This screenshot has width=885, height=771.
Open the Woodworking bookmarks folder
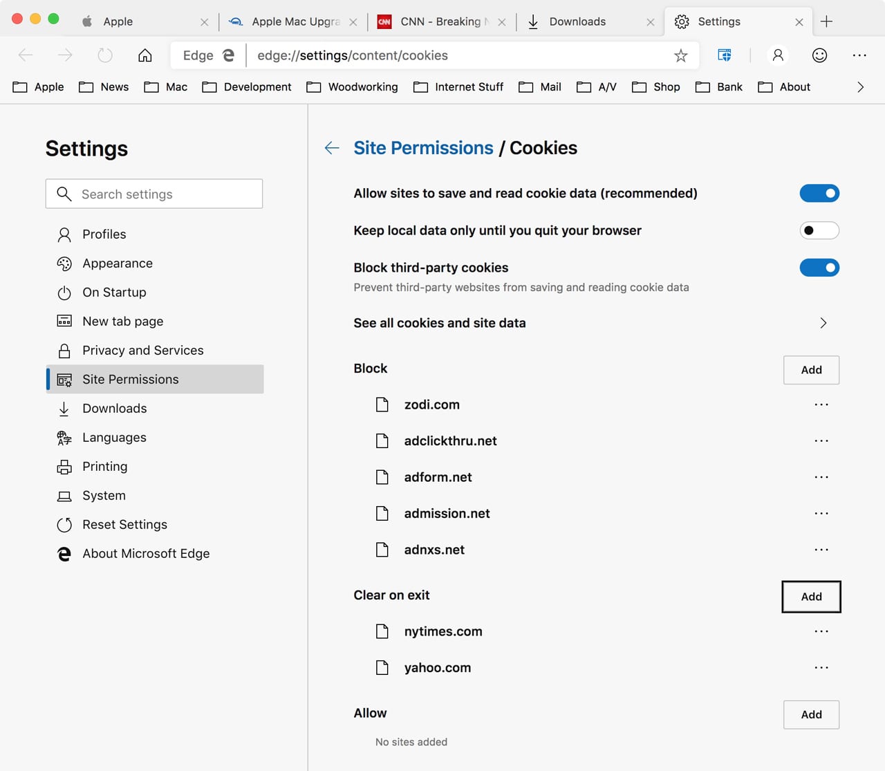coord(353,87)
